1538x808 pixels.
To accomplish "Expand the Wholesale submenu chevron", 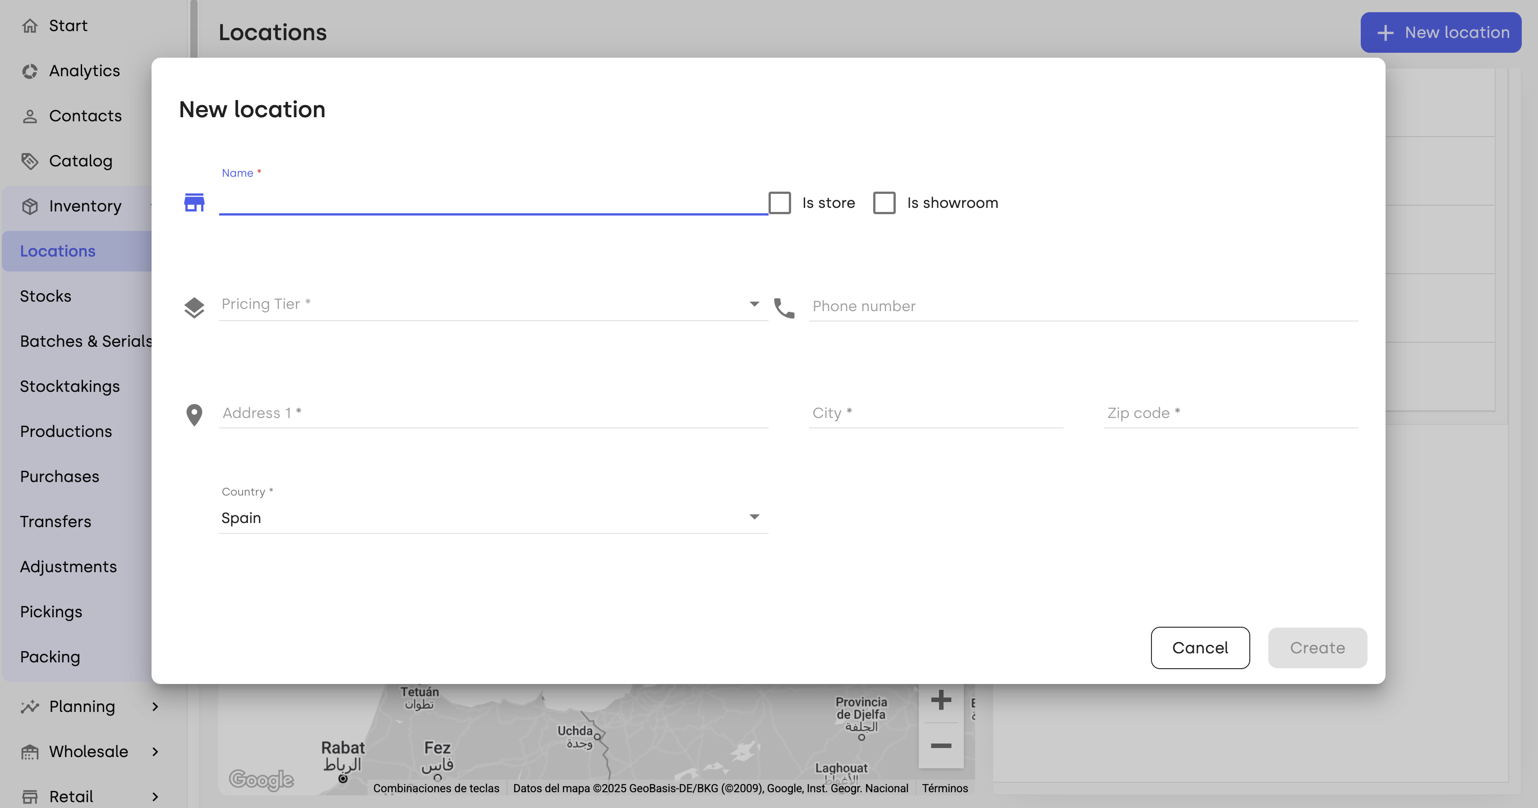I will 155,752.
